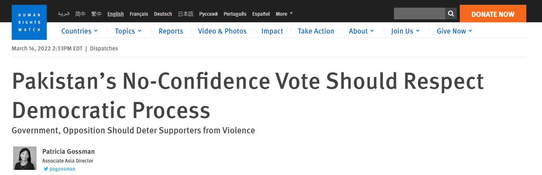Open the Take Action page
The image size is (542, 175).
coord(316,31)
